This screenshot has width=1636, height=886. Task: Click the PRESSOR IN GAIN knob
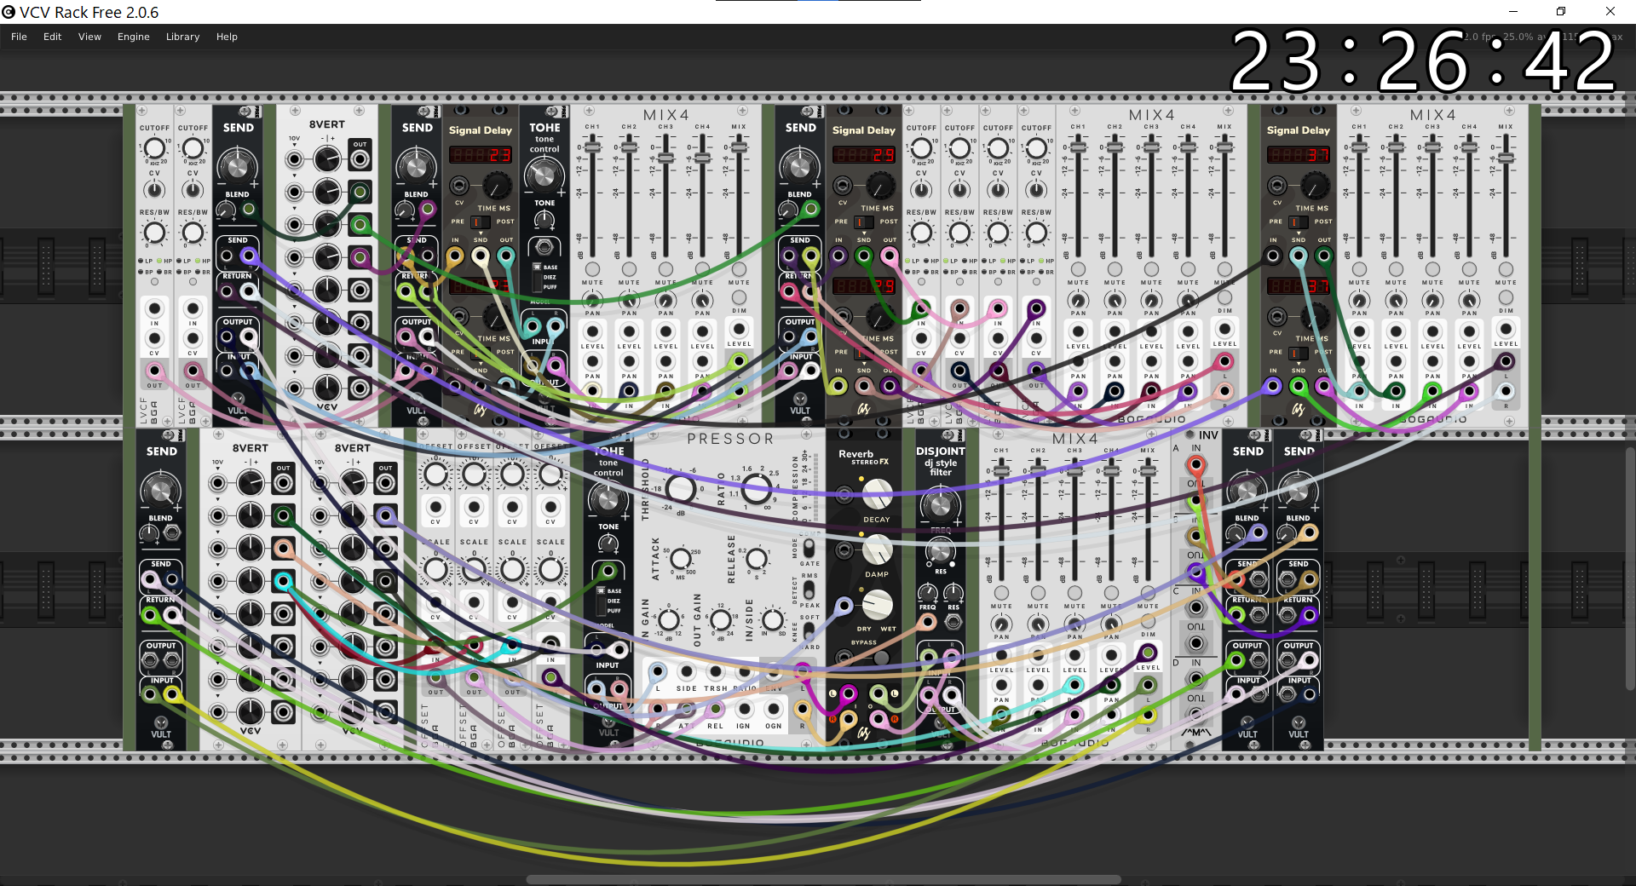coord(669,618)
